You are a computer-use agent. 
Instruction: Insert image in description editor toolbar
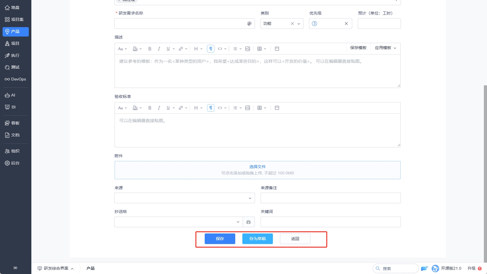click(x=247, y=49)
